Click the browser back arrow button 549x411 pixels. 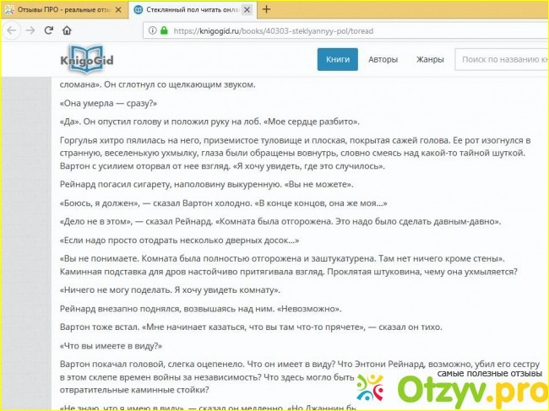coord(11,30)
